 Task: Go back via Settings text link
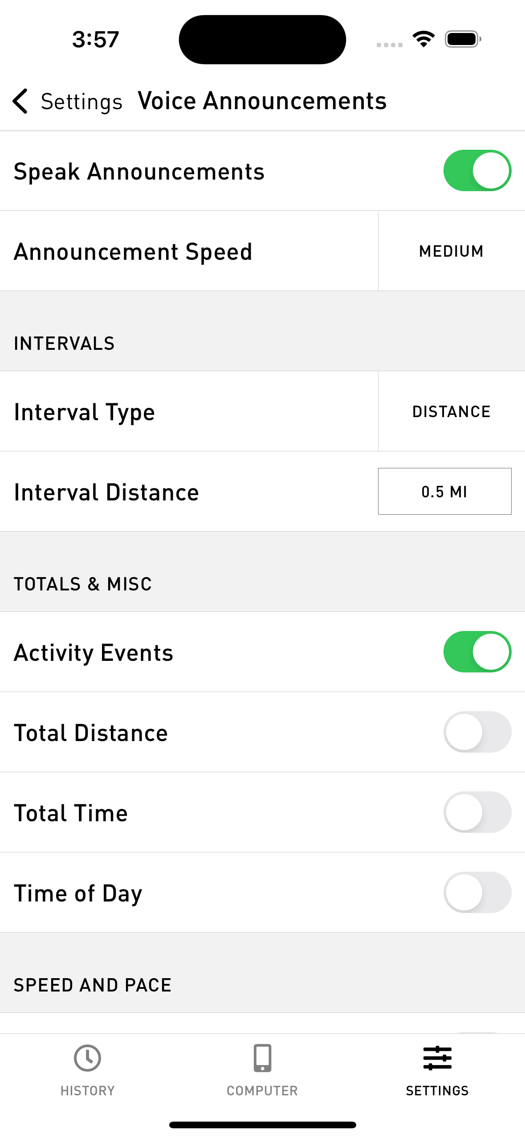(x=81, y=102)
